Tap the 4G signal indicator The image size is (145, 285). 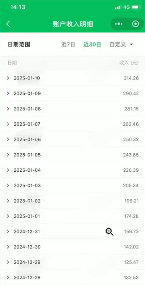click(x=126, y=7)
